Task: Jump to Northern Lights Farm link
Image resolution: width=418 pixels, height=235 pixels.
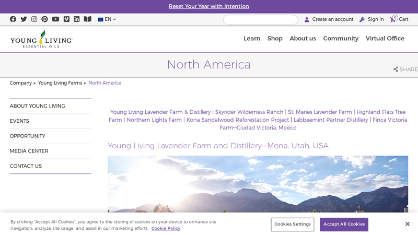Action: coord(154,120)
